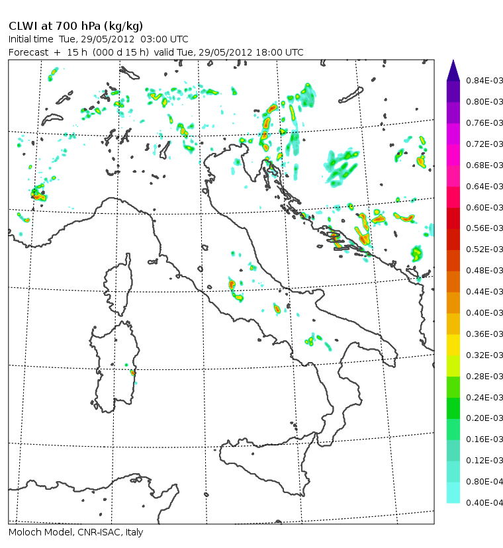Click the 0.64E-03 legend label

click(484, 186)
